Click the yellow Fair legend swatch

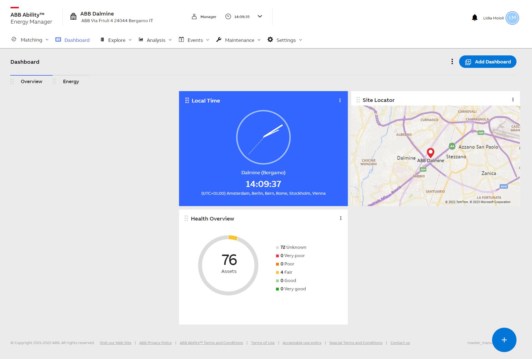[277, 273]
